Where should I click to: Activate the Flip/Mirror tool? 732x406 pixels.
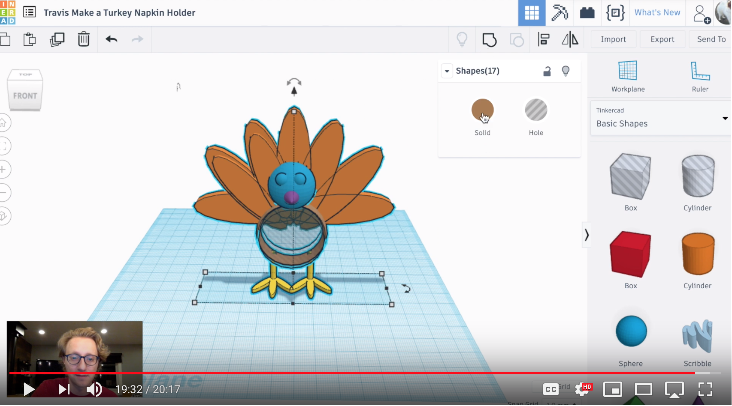570,39
